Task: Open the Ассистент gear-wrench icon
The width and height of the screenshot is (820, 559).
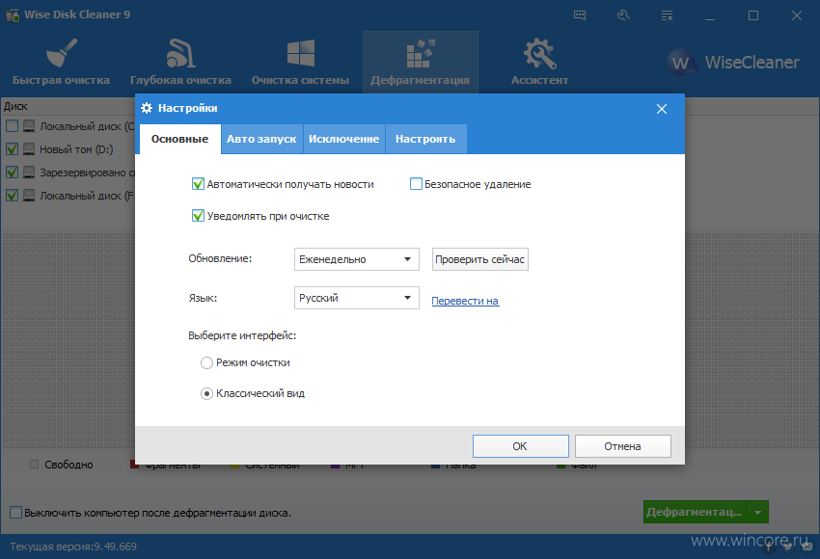Action: (539, 53)
